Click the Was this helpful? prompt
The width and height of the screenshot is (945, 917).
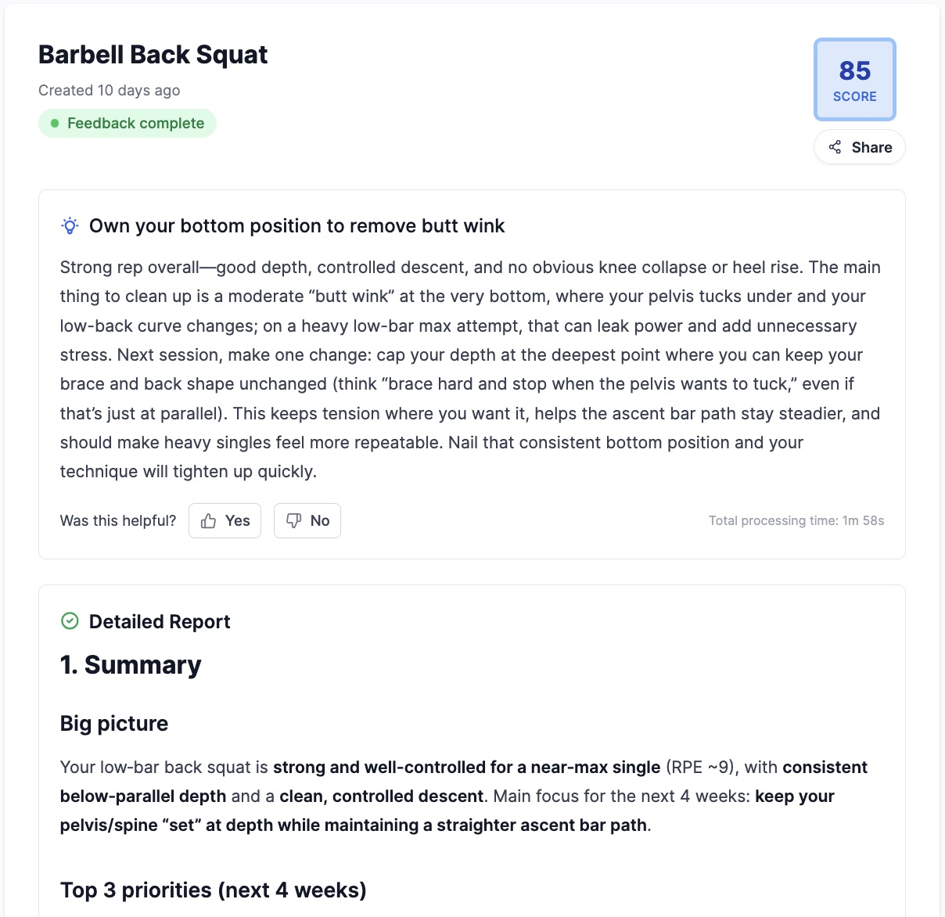point(118,521)
